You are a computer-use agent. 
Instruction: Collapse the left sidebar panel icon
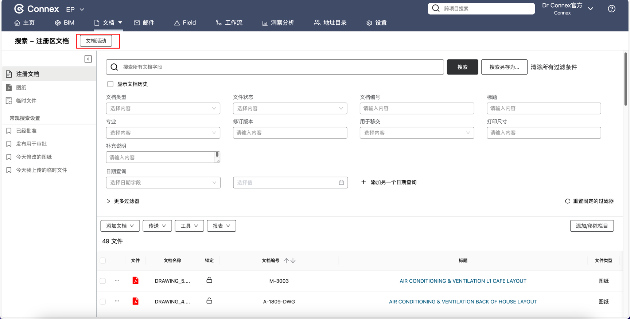(x=88, y=59)
